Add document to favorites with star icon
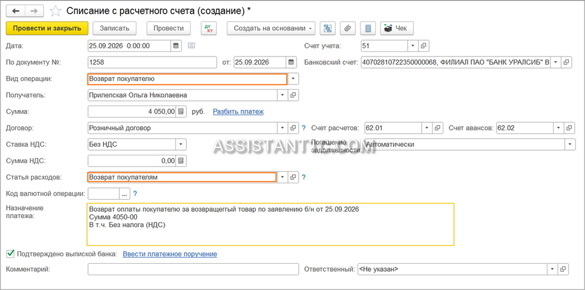The image size is (585, 290). [x=55, y=11]
